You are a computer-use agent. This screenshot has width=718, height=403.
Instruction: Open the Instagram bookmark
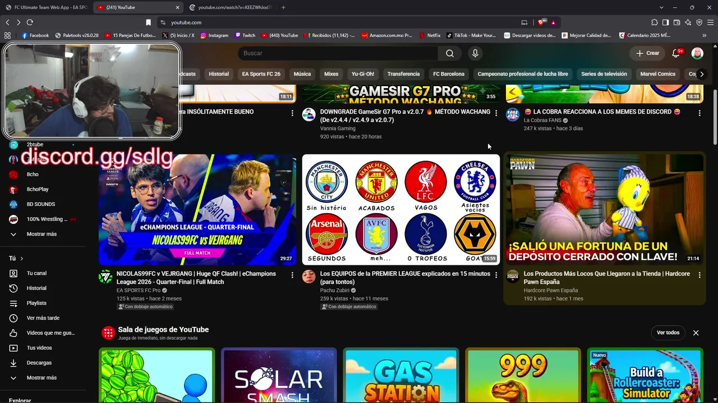coord(214,35)
